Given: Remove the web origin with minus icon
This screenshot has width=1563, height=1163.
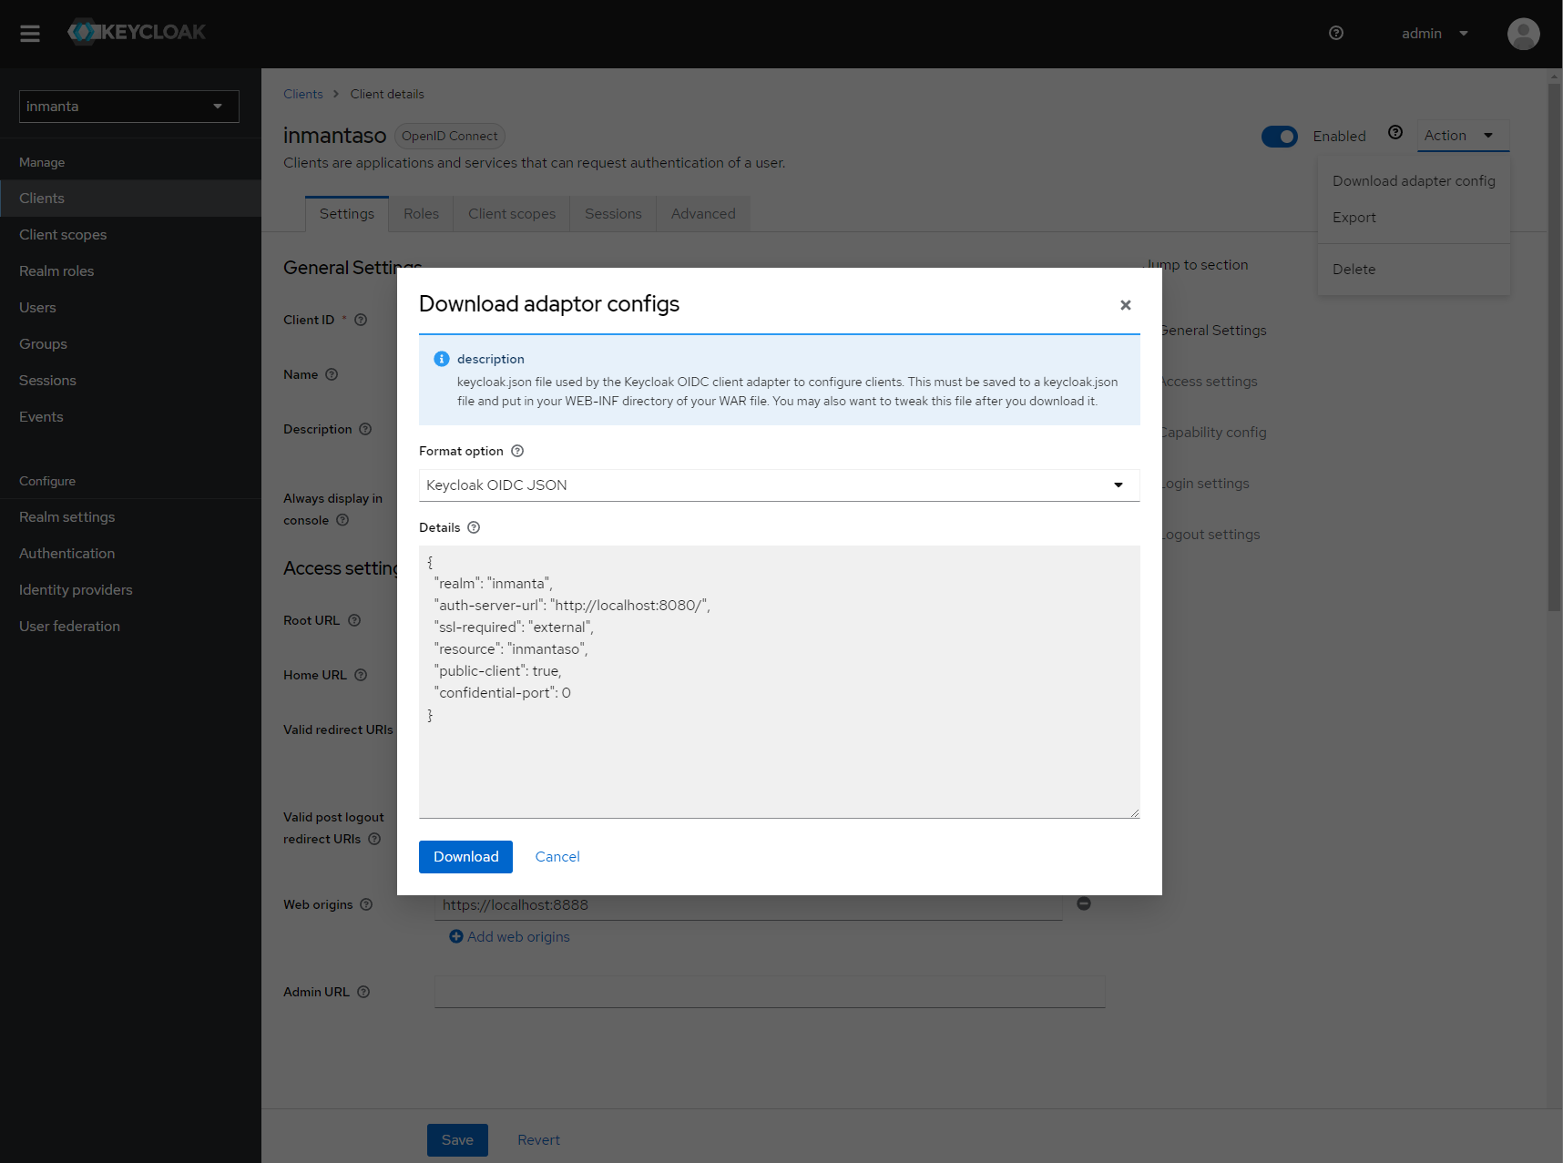Looking at the screenshot, I should [x=1084, y=903].
